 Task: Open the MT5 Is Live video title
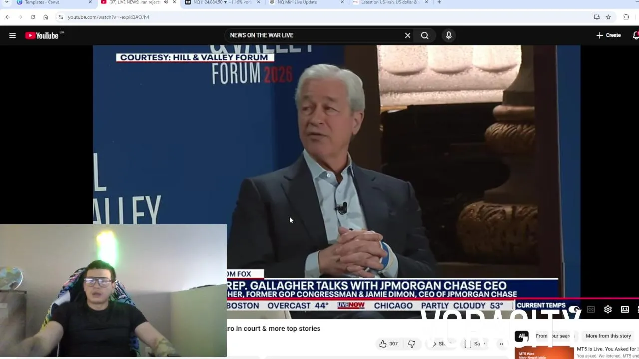(608, 349)
